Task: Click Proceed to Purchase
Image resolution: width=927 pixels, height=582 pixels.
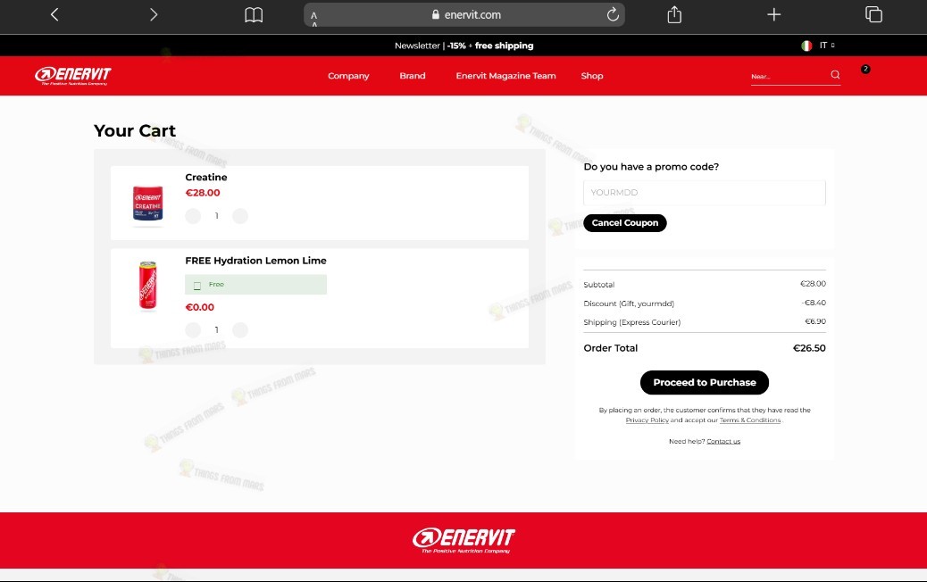Action: tap(704, 382)
